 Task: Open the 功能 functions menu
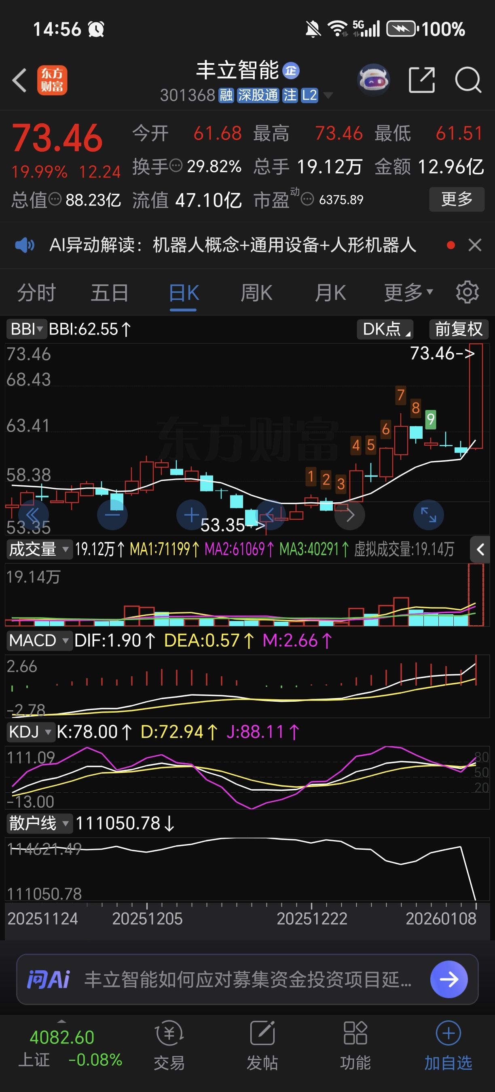click(x=355, y=1046)
